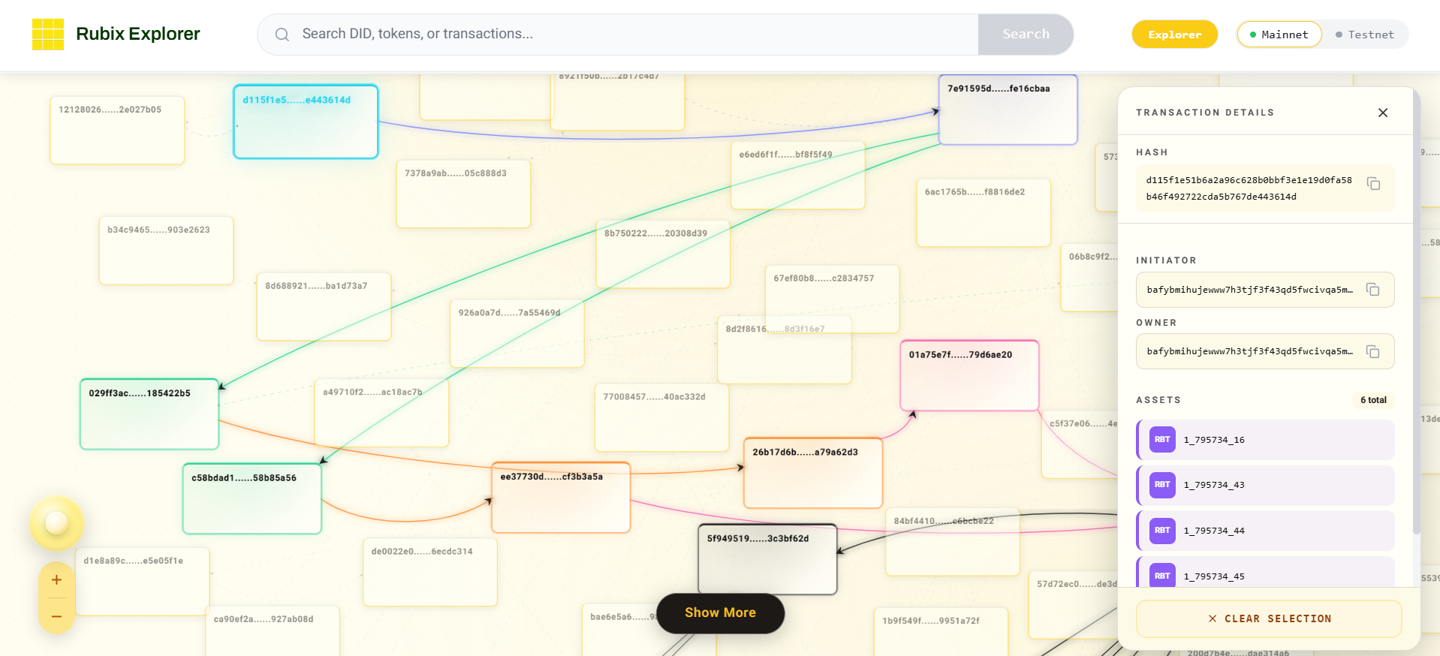This screenshot has height=656, width=1440.
Task: Open the Explorer tab
Action: [1174, 35]
